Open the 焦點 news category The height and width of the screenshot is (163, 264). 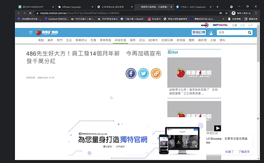pyautogui.click(x=41, y=40)
